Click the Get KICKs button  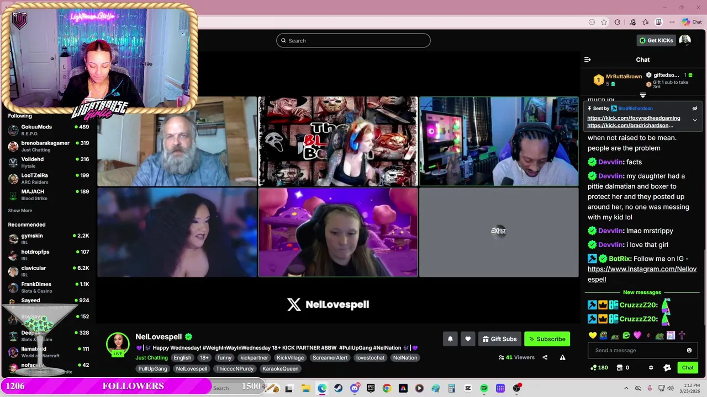[x=656, y=40]
